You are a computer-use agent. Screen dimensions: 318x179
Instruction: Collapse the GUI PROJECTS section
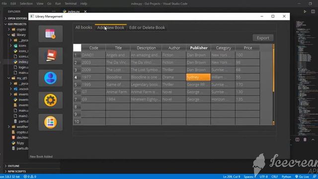pos(16,24)
